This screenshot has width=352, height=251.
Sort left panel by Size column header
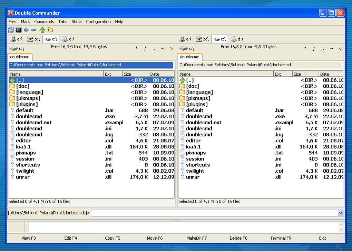(x=136, y=74)
